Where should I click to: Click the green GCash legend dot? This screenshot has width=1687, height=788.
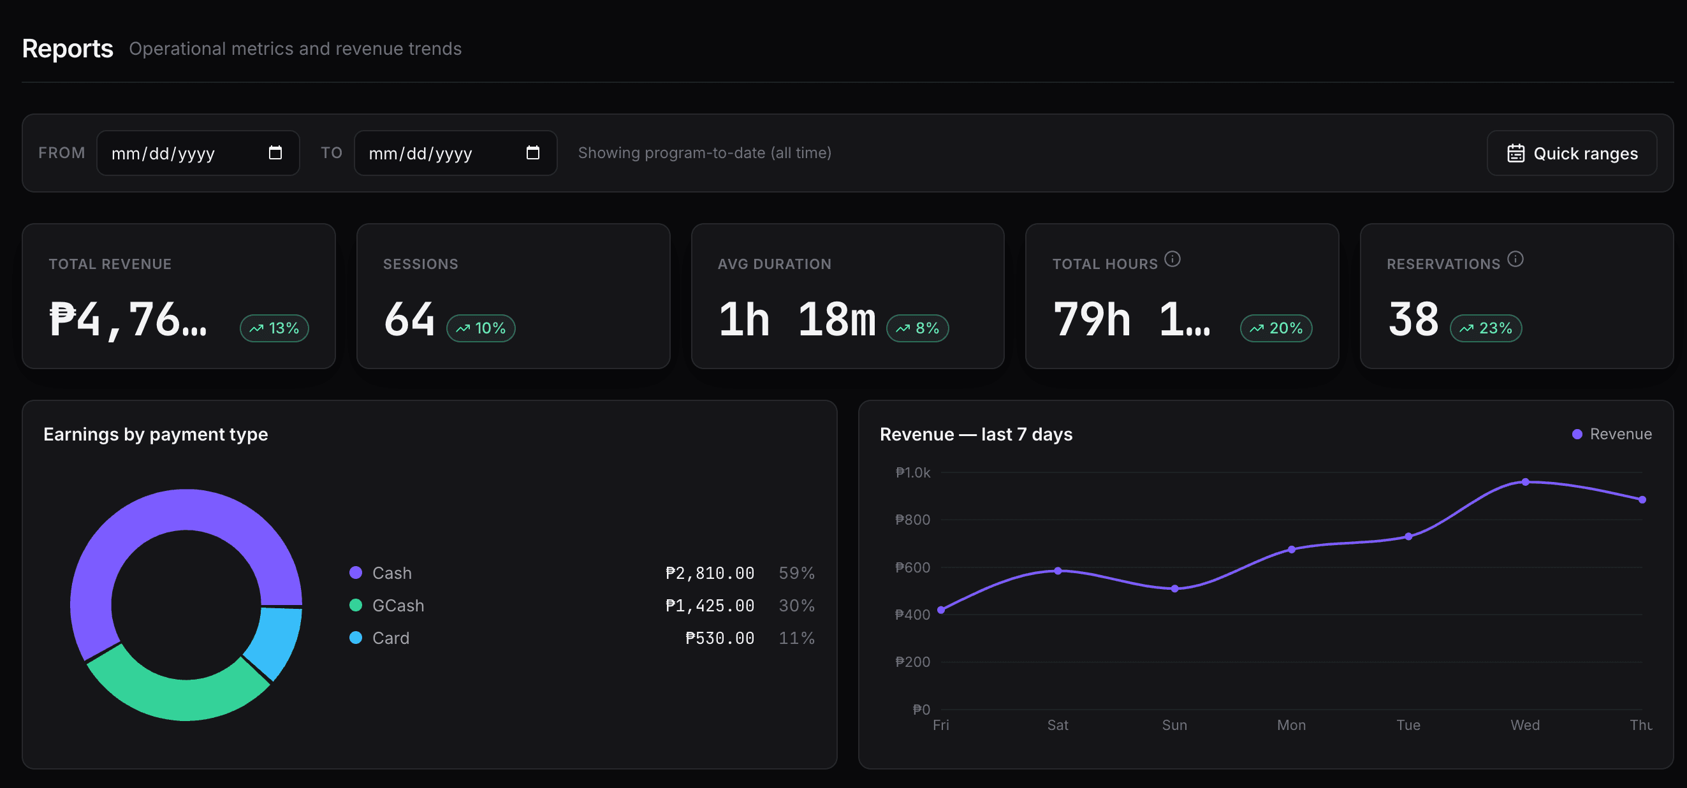click(x=356, y=605)
